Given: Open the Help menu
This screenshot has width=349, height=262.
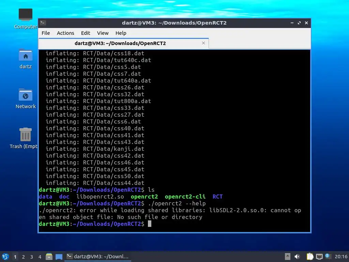Looking at the screenshot, I should point(121,33).
